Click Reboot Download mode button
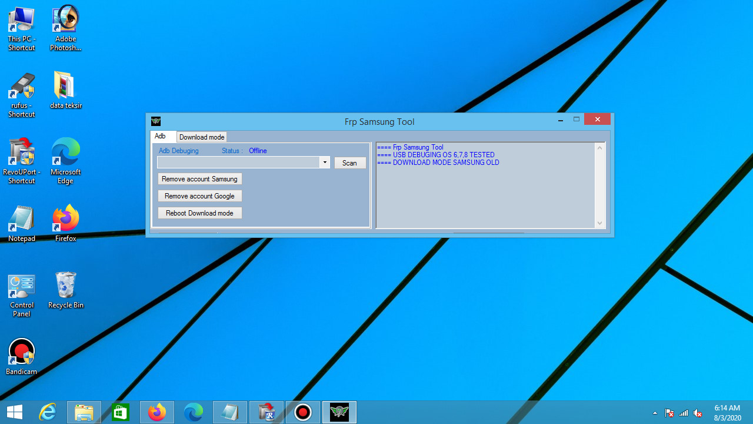The image size is (753, 424). click(x=200, y=213)
